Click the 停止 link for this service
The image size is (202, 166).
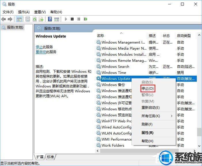(x=39, y=47)
